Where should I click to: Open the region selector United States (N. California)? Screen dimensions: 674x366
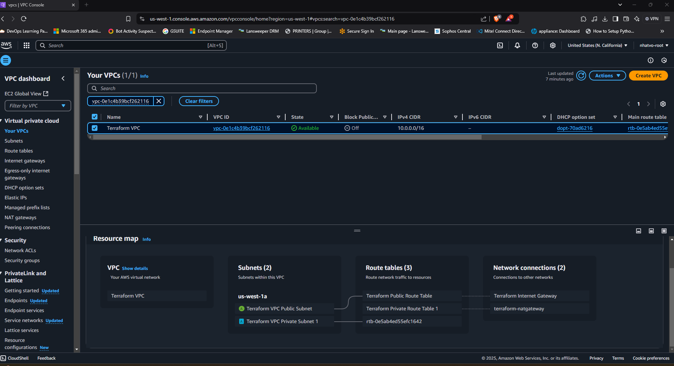[597, 45]
